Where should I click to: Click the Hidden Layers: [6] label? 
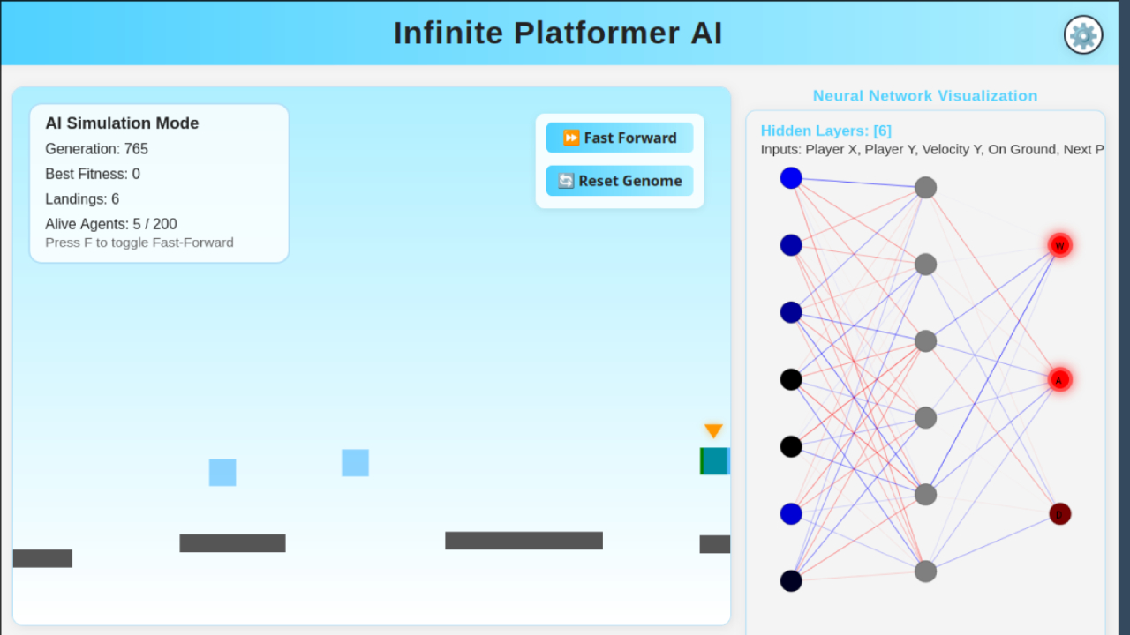[x=825, y=131]
